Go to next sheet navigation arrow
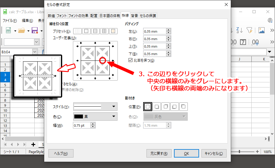Viewport: 275px width, 168px height. click(x=18, y=144)
